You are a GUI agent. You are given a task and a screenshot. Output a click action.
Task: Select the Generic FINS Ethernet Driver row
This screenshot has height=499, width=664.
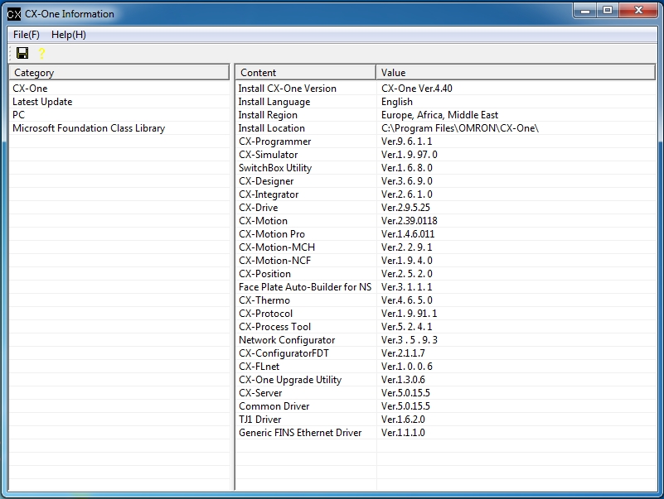click(445, 433)
